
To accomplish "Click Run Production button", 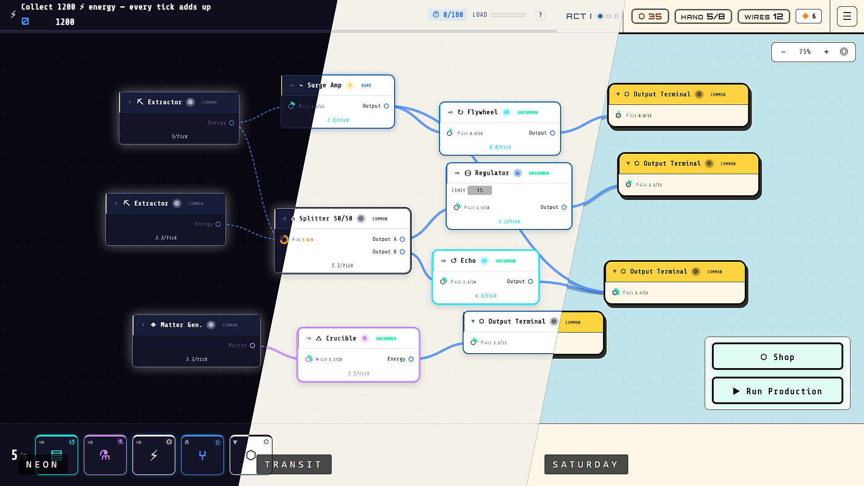I will click(x=777, y=391).
